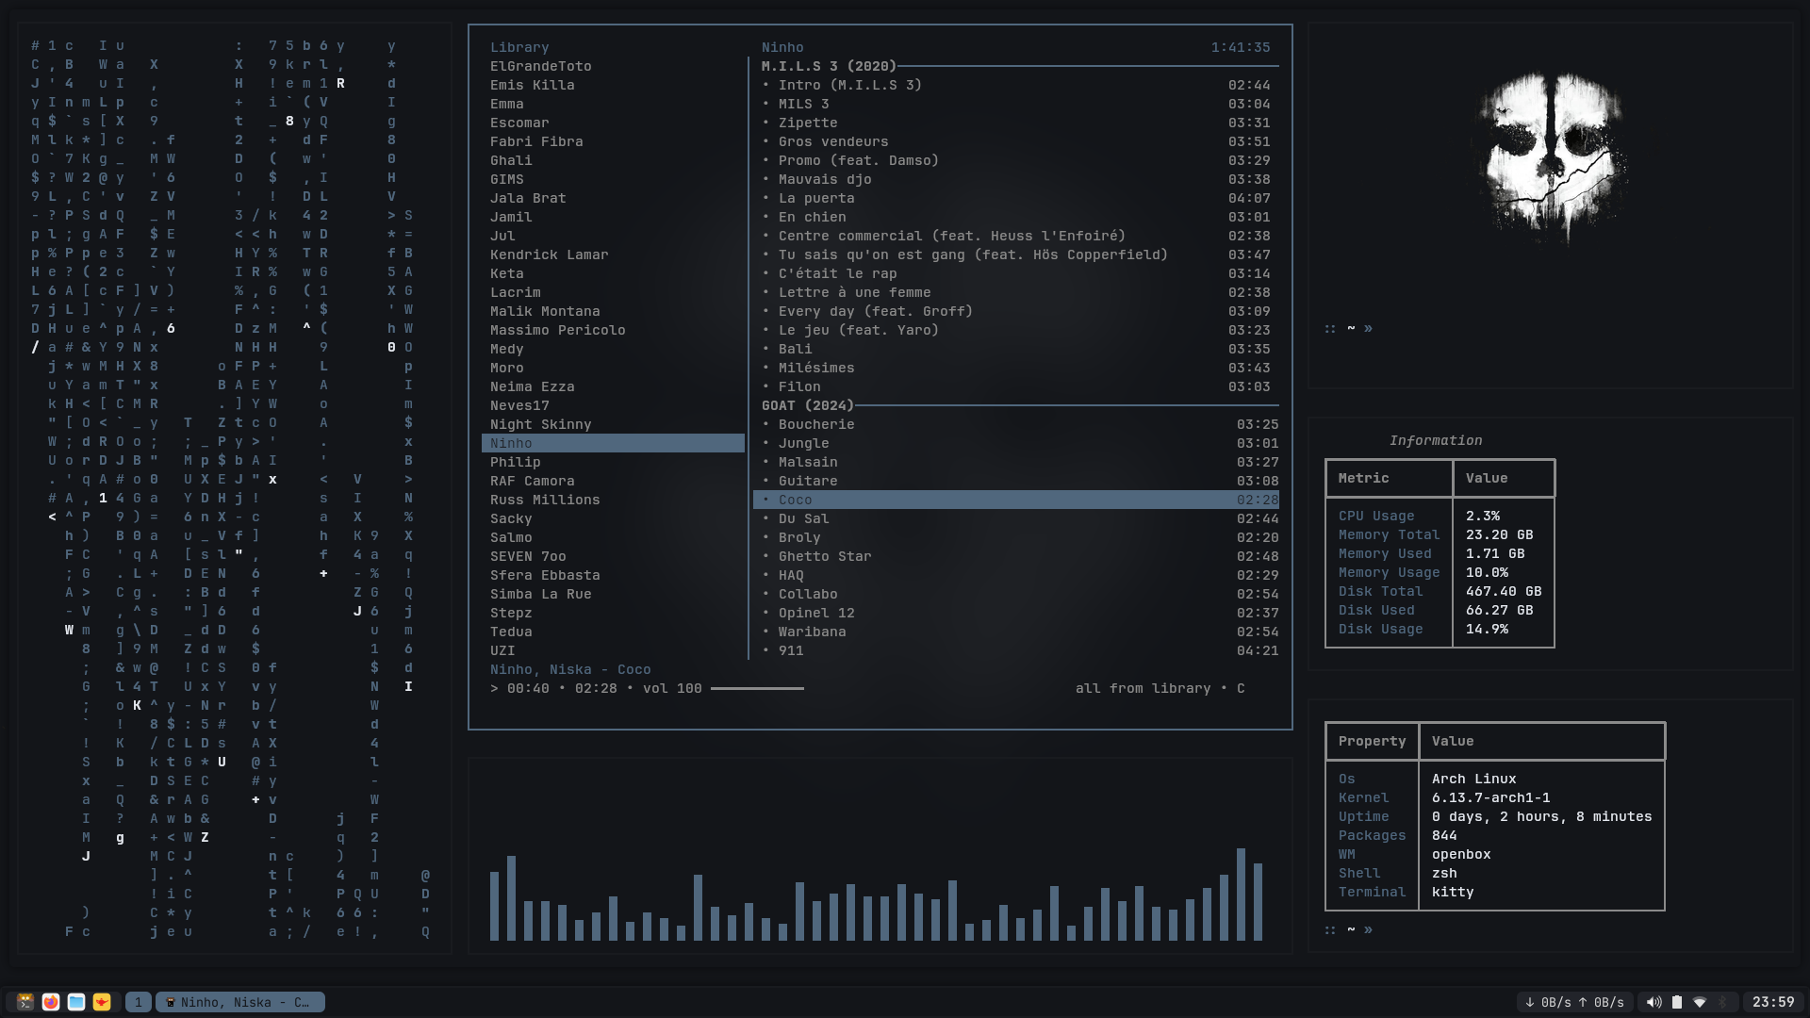Select artist Ghali
Image resolution: width=1810 pixels, height=1018 pixels.
pyautogui.click(x=511, y=160)
